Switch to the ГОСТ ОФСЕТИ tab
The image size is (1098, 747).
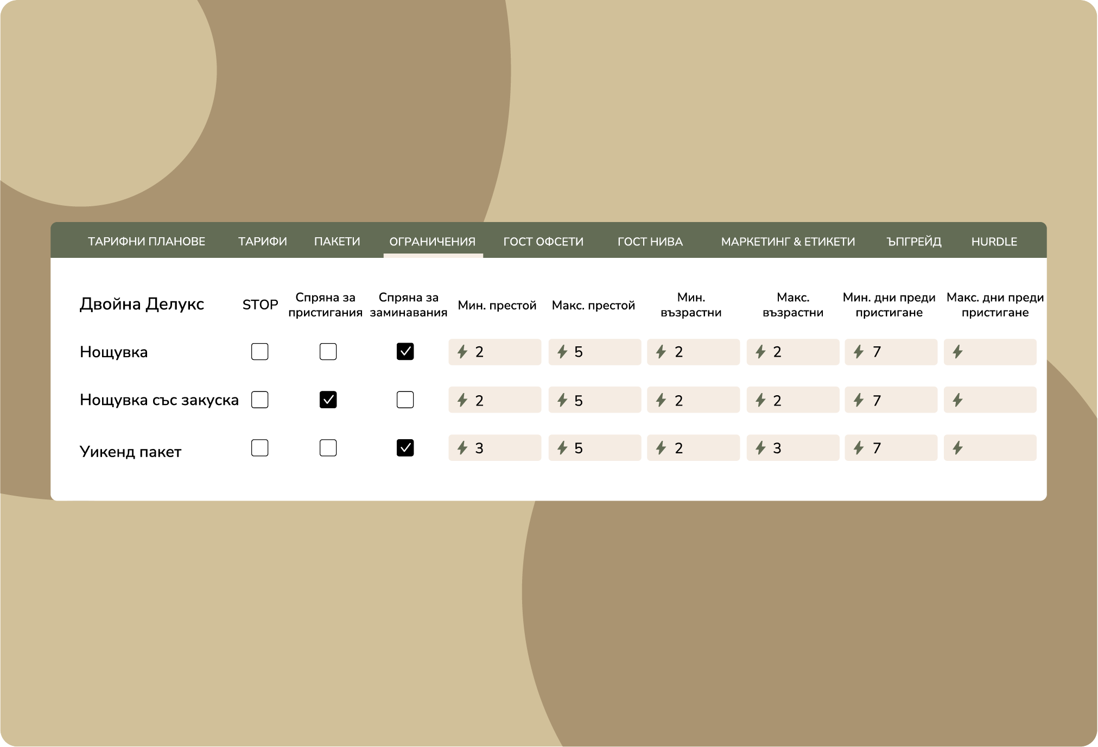click(x=543, y=242)
